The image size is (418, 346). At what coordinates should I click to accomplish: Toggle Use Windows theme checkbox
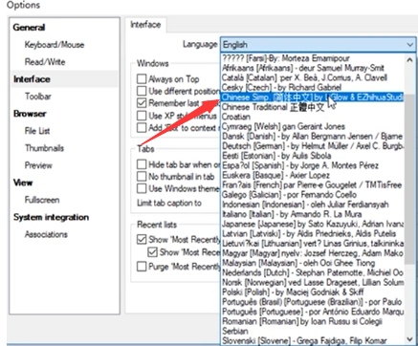point(142,188)
